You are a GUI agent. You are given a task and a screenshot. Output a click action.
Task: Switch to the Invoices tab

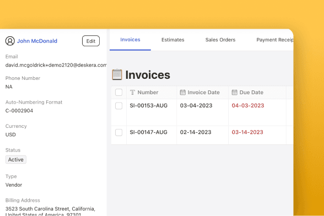130,40
